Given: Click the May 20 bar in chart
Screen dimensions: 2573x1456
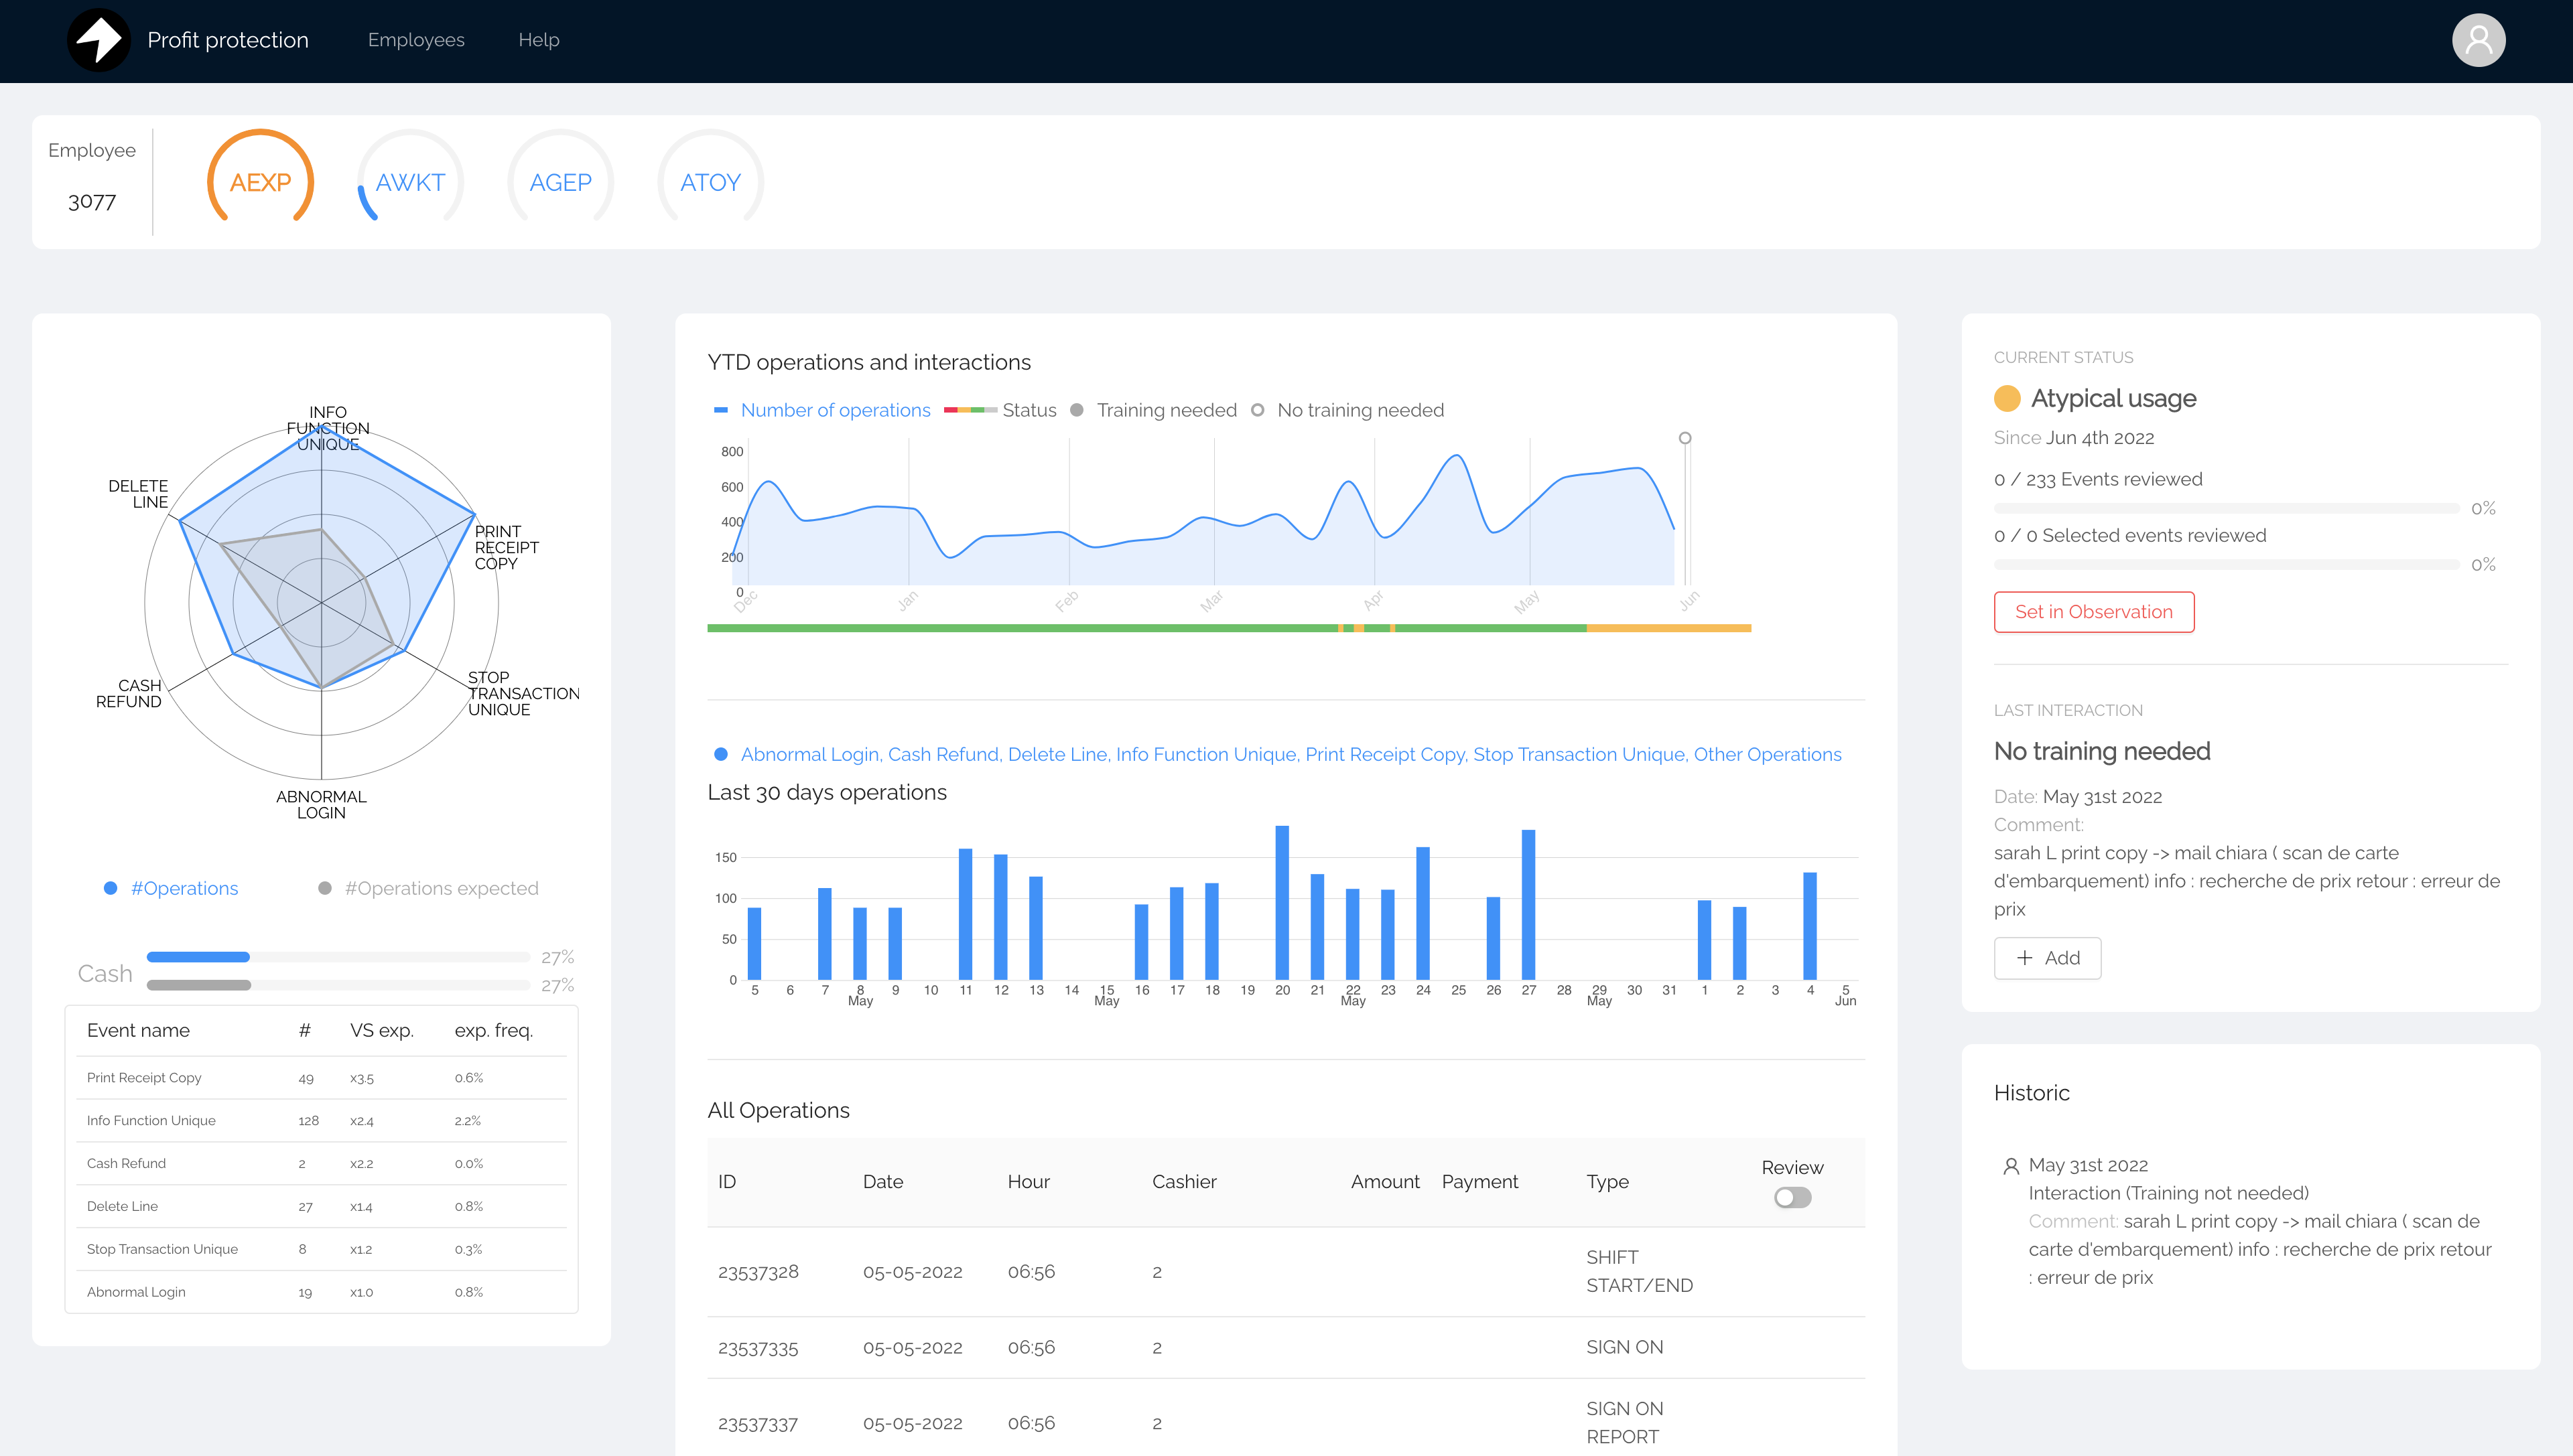Looking at the screenshot, I should [1282, 902].
